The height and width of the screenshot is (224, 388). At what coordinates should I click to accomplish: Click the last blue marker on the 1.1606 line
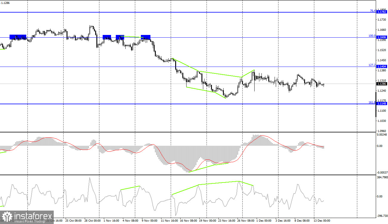point(146,37)
